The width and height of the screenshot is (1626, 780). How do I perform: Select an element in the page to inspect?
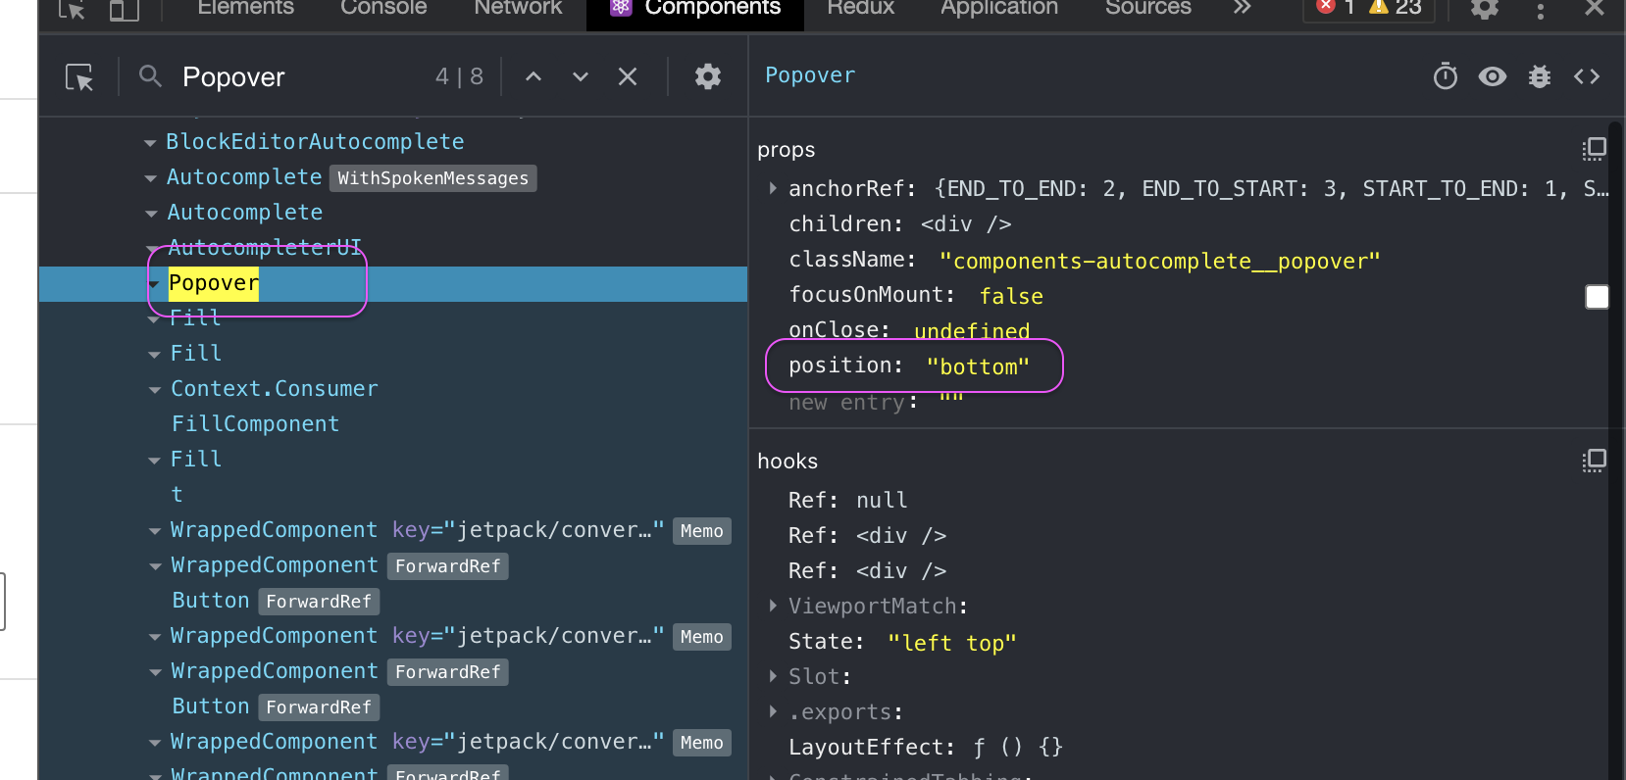coord(72,10)
